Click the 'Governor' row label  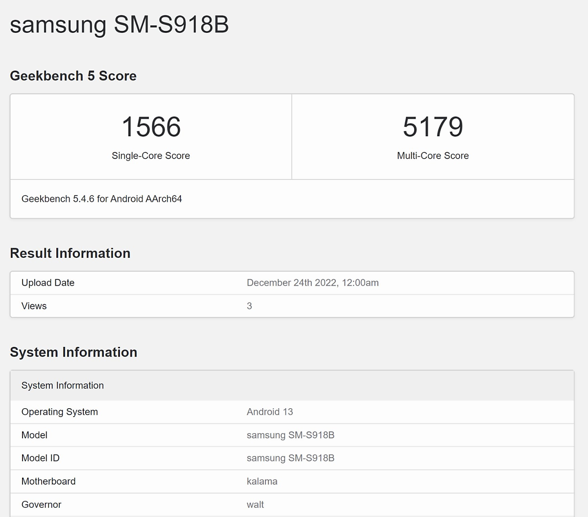click(x=42, y=505)
